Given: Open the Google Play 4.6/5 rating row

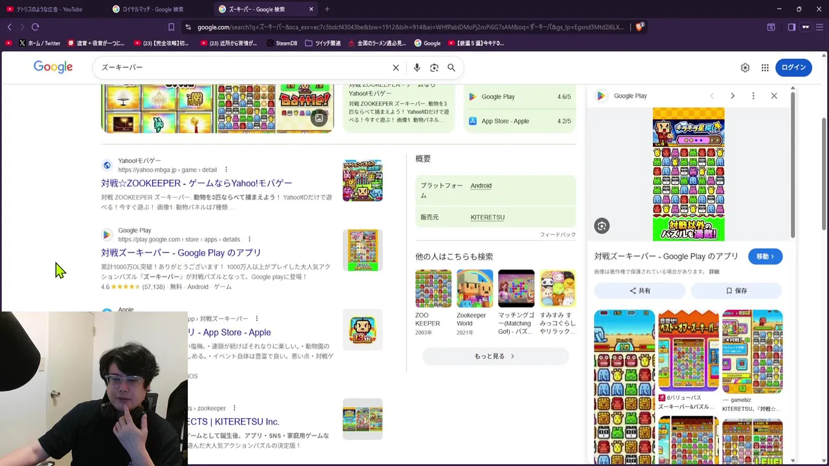Looking at the screenshot, I should pyautogui.click(x=520, y=96).
